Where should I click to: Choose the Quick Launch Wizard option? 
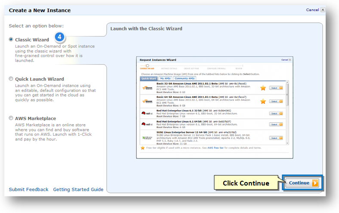click(11, 79)
